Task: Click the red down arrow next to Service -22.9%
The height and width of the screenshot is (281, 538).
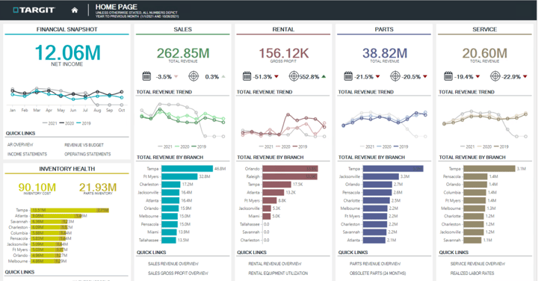Action: [525, 76]
